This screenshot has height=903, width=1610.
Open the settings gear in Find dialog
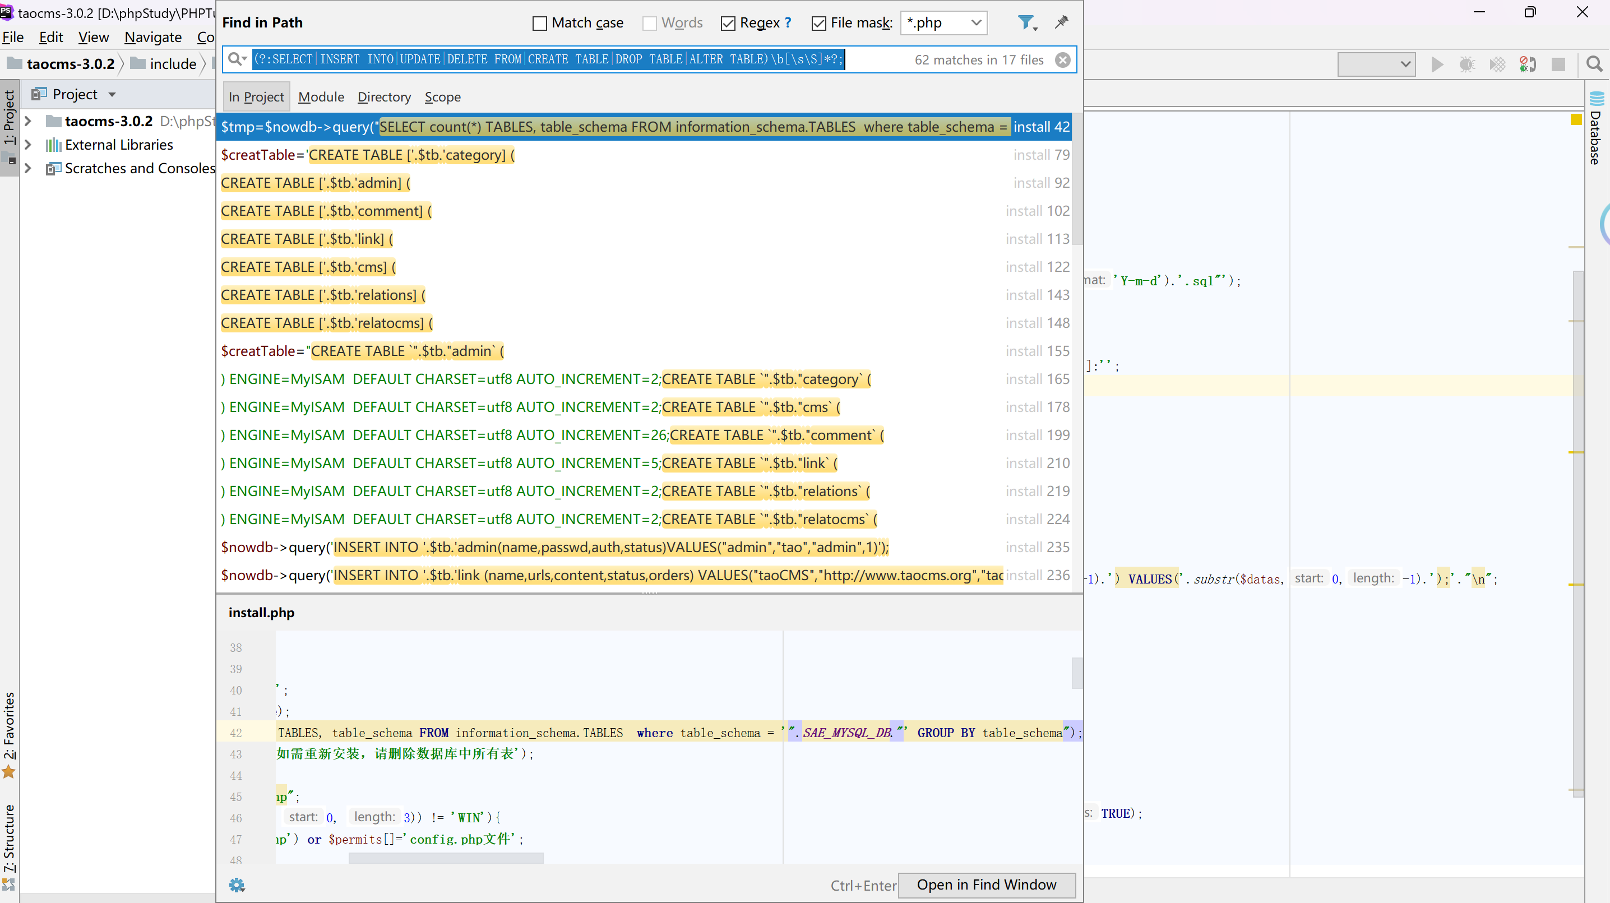tap(237, 885)
